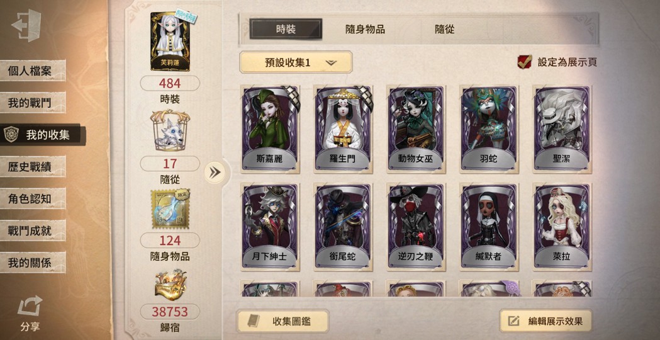Click the 芙莉蓮 character portrait card

(170, 42)
